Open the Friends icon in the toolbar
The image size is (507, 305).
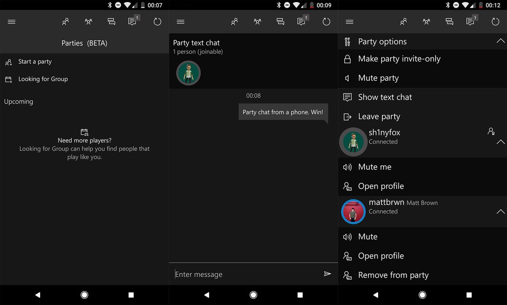pos(65,22)
